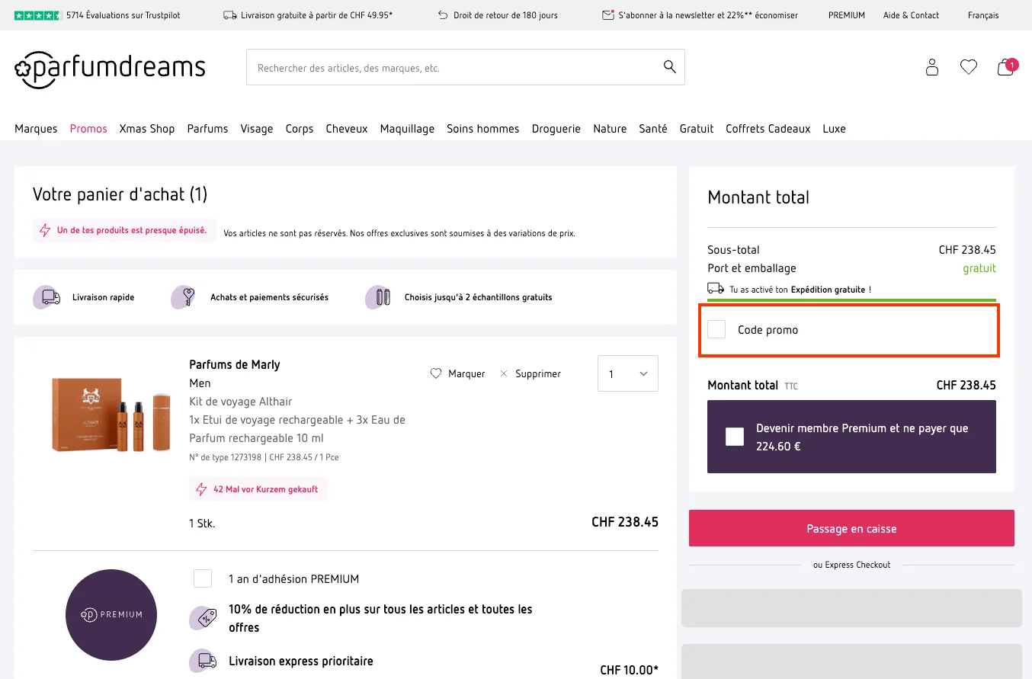Enable the Code promo checkbox

[716, 328]
